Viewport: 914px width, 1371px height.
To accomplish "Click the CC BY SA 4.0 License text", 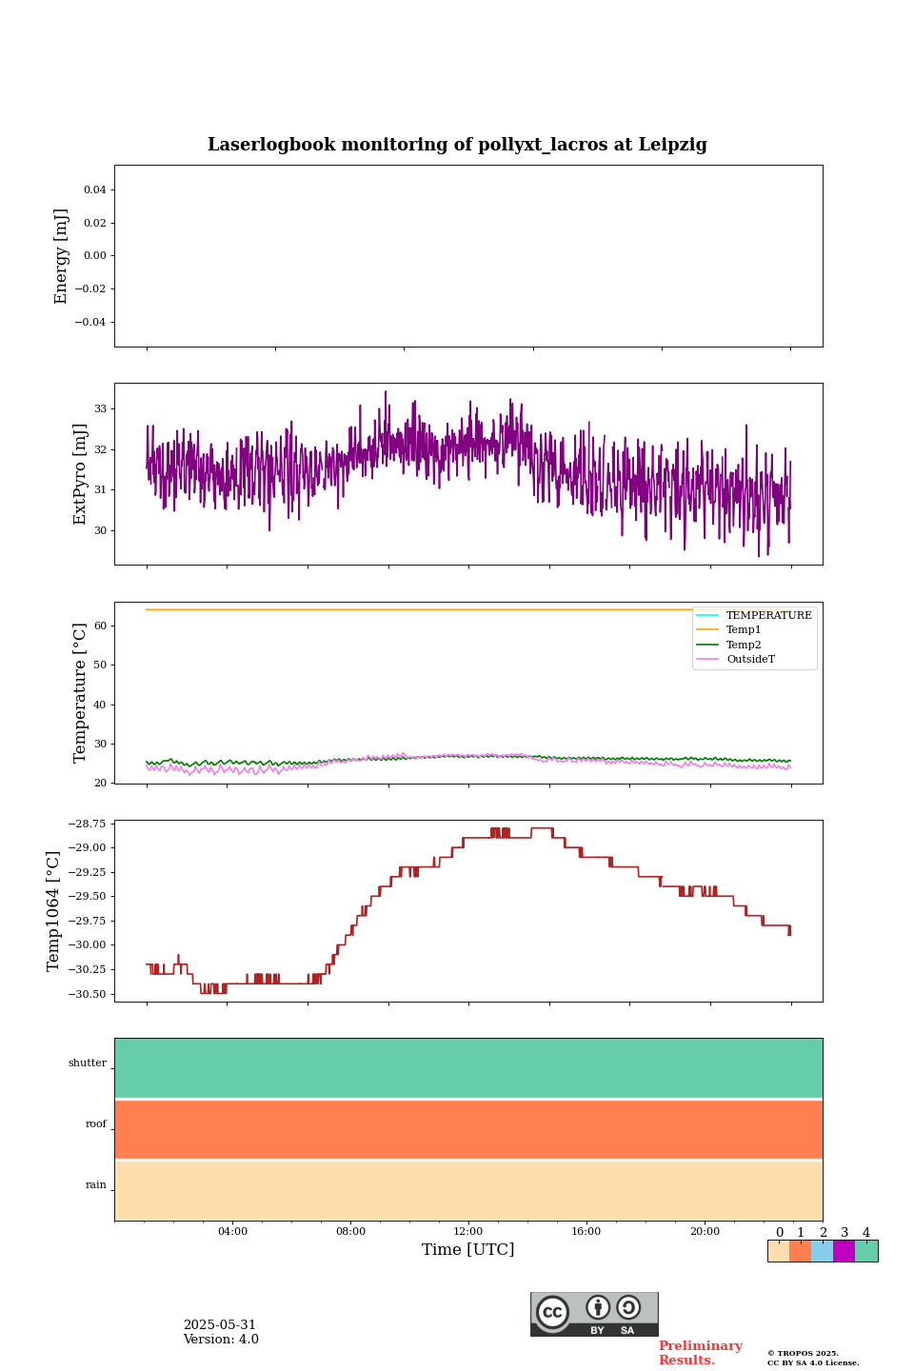I will (813, 1362).
